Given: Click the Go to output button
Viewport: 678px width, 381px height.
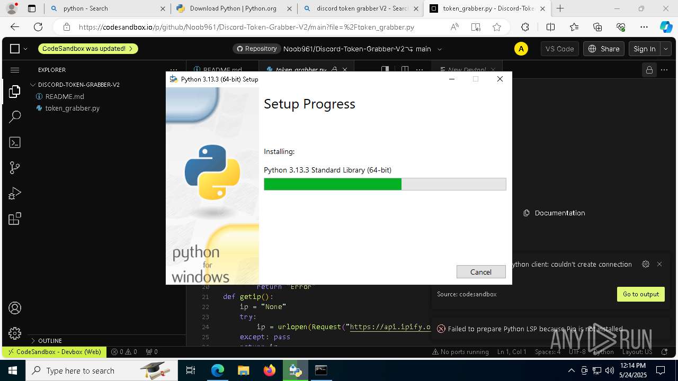Looking at the screenshot, I should pyautogui.click(x=641, y=294).
